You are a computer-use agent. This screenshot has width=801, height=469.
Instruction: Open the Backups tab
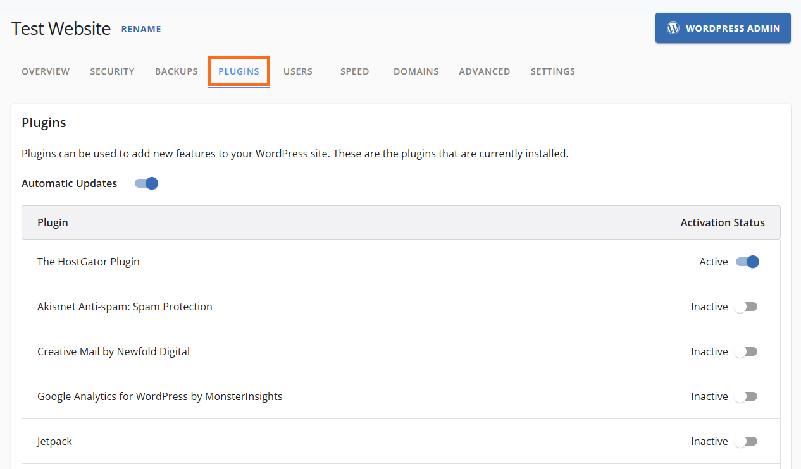pos(177,71)
